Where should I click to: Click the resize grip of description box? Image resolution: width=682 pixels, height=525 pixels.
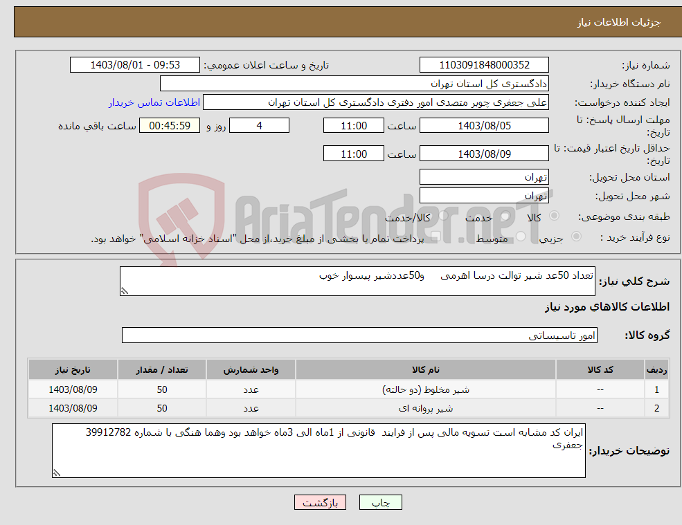(x=125, y=291)
